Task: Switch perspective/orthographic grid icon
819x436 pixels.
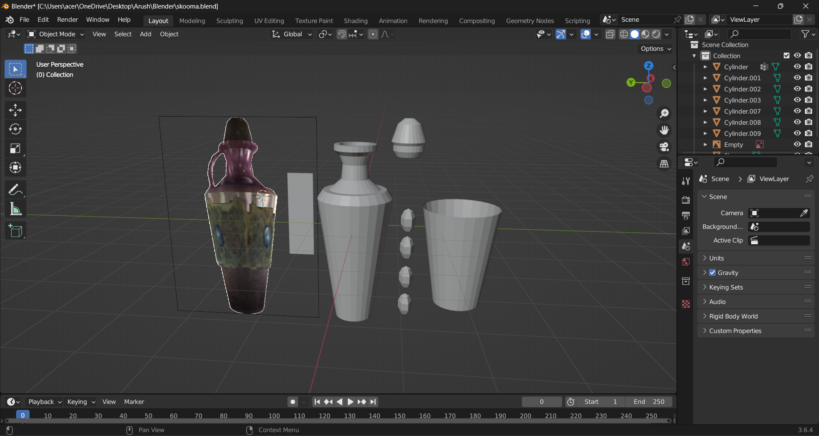Action: point(664,164)
